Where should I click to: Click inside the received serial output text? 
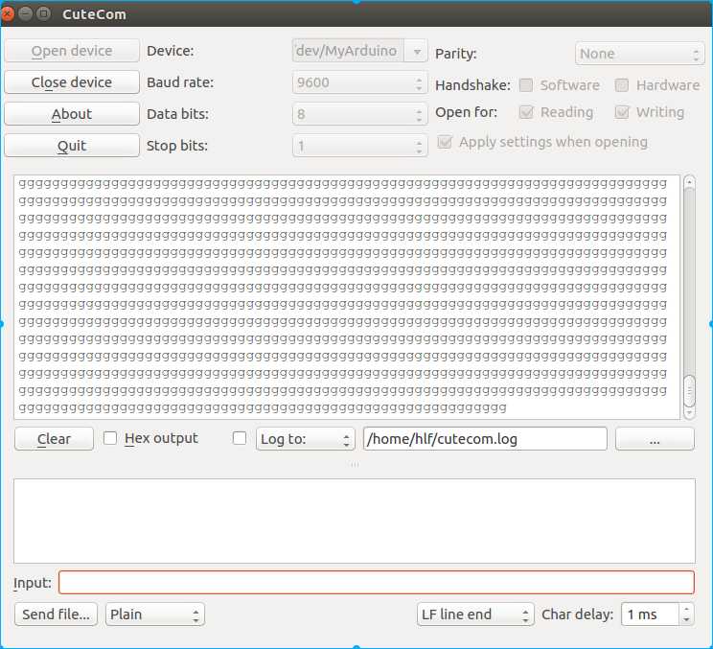[x=345, y=297]
